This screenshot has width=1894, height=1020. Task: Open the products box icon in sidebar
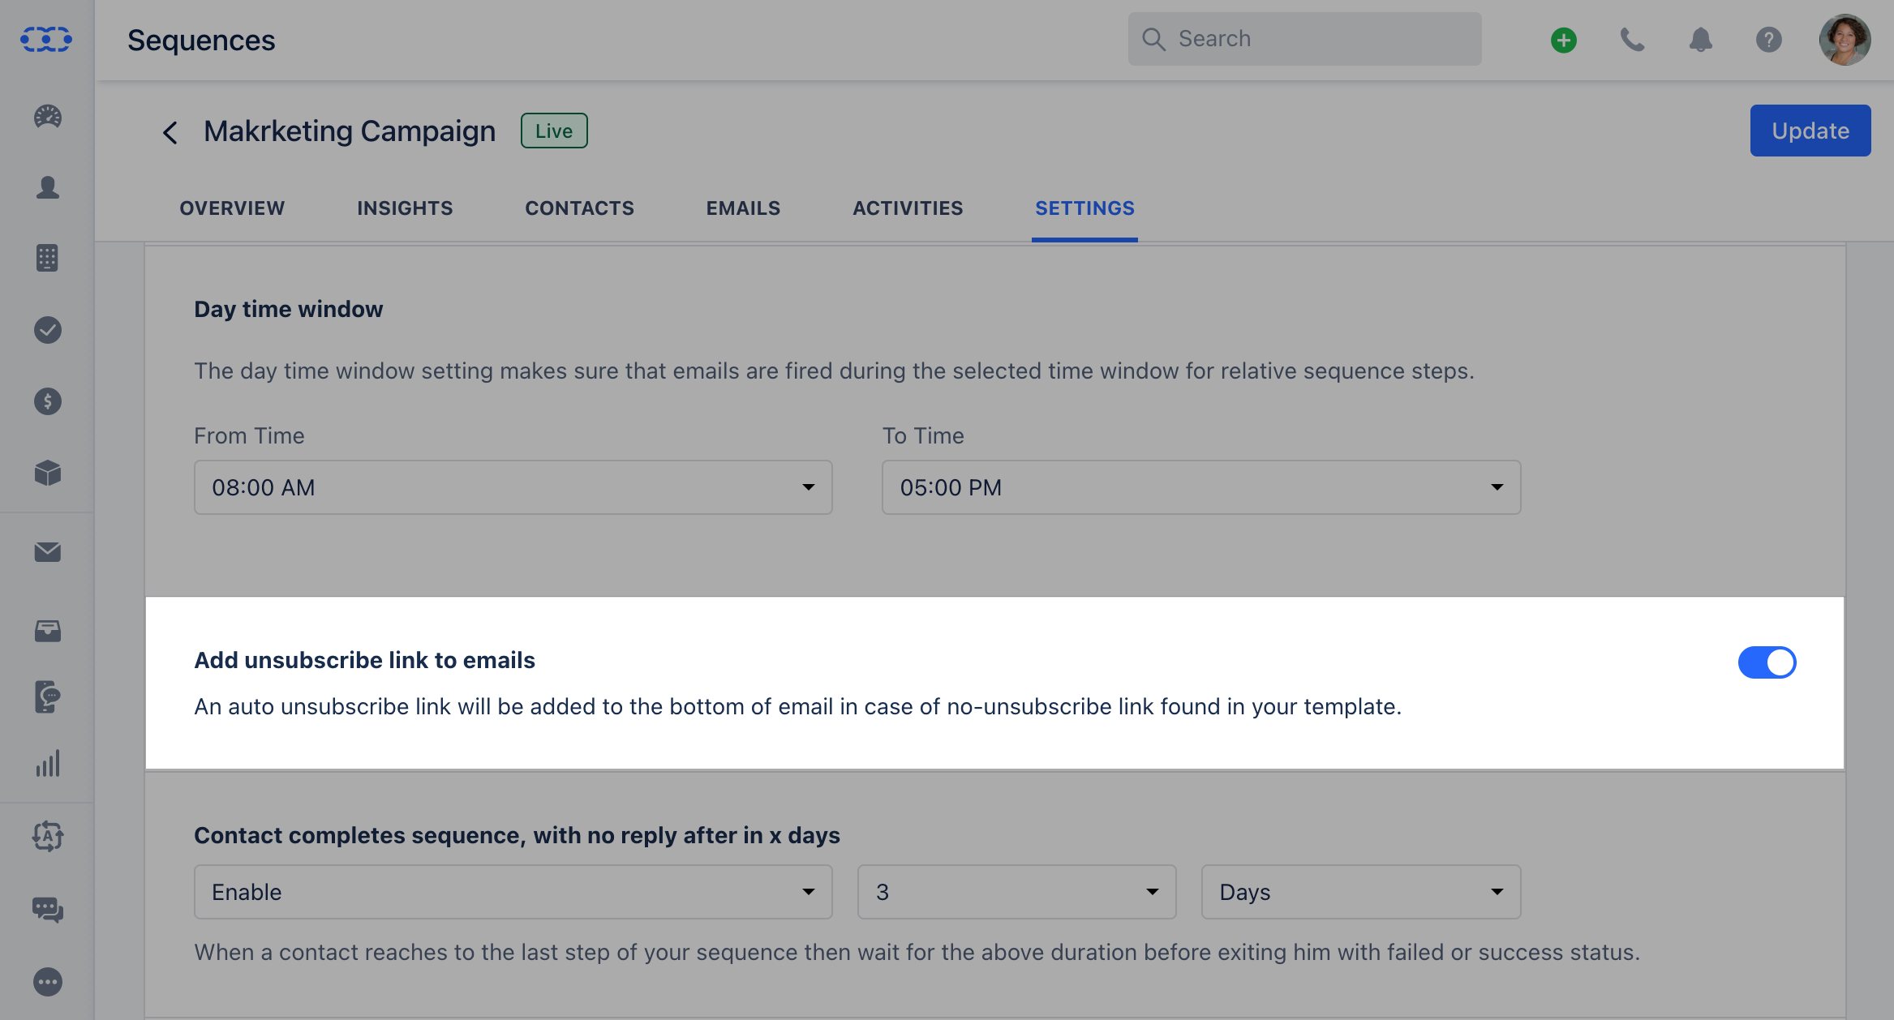48,473
